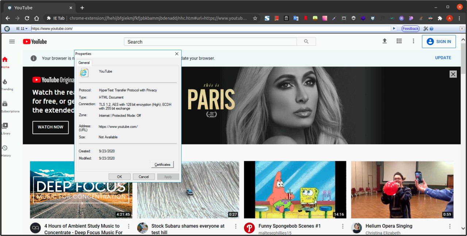Open the browser home page icon

point(36,18)
